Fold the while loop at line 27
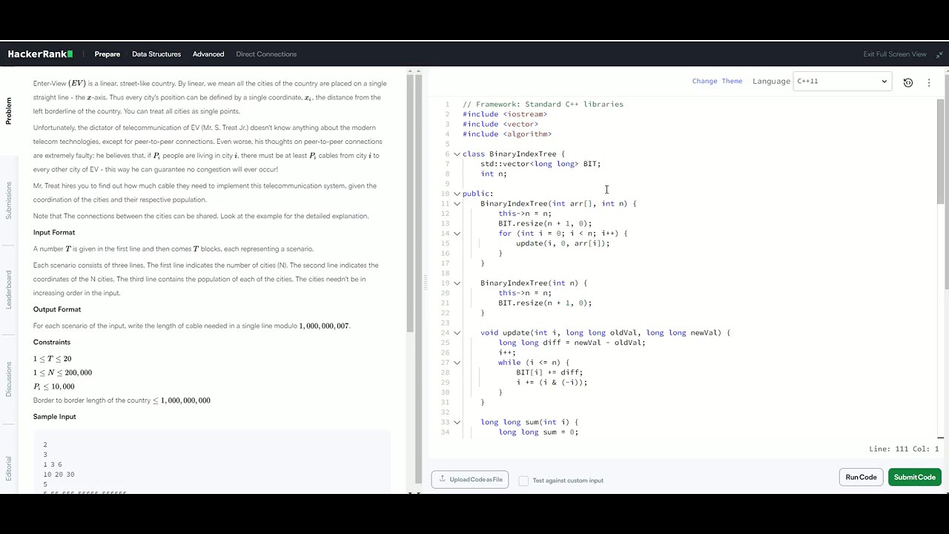Image resolution: width=949 pixels, height=534 pixels. pos(457,363)
